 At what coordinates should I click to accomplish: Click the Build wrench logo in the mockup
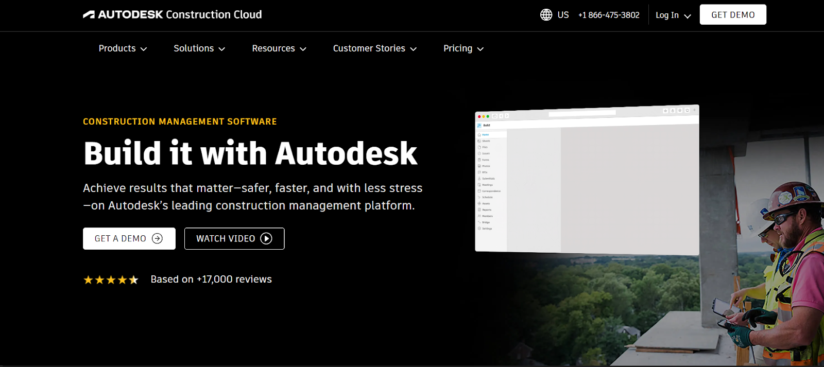click(x=479, y=126)
